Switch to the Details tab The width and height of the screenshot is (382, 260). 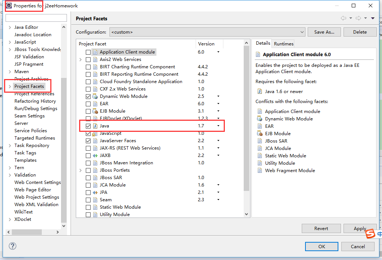(263, 43)
